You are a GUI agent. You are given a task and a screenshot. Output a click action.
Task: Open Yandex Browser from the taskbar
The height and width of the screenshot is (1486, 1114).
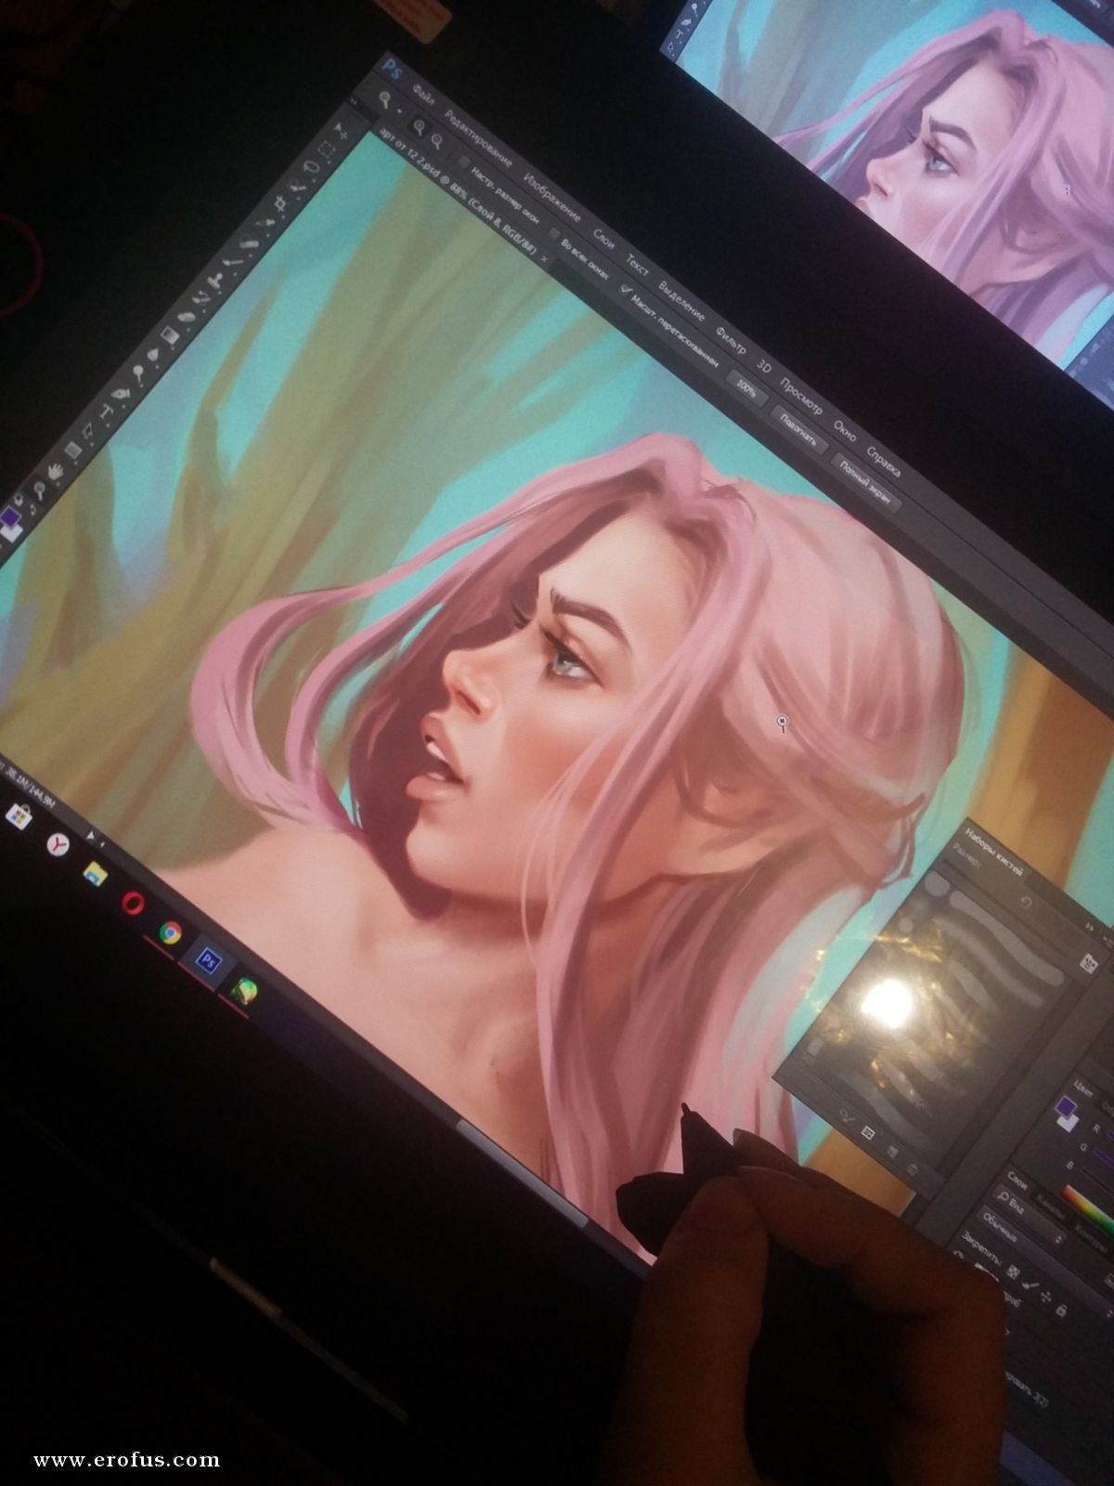coord(58,843)
